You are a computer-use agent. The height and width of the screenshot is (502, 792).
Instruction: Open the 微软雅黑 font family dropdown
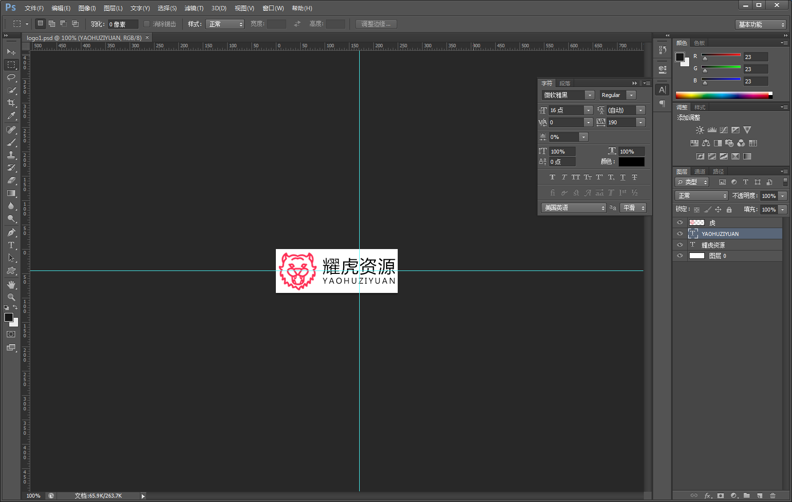pyautogui.click(x=568, y=95)
